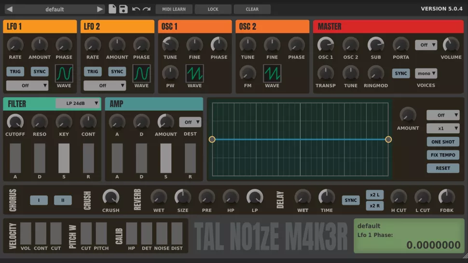Open Master portamento Off dropdown
This screenshot has width=468, height=263.
point(426,45)
